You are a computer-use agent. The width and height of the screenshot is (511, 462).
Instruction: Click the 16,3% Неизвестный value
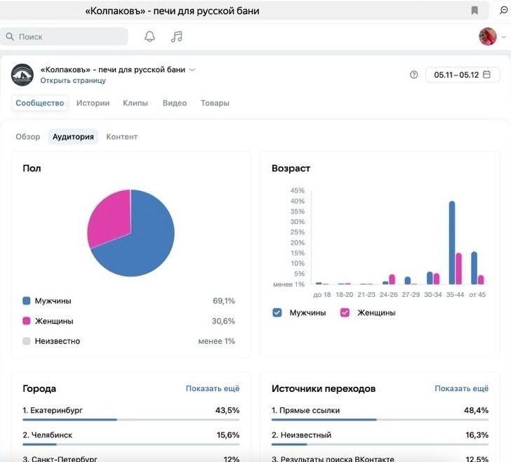pyautogui.click(x=477, y=435)
